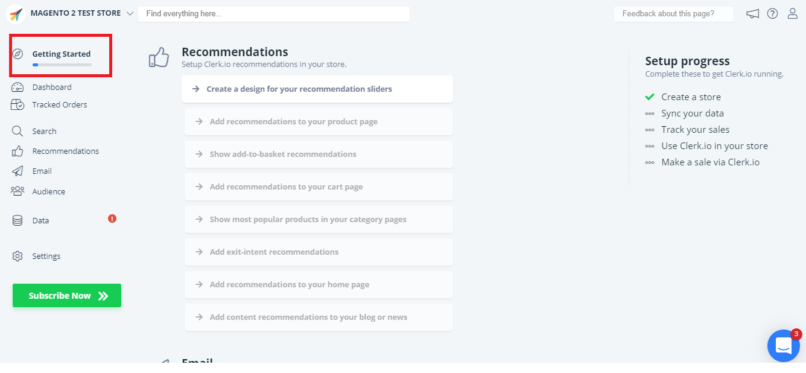This screenshot has width=806, height=373.
Task: Expand the Magento 2 Test Store dropdown
Action: [130, 14]
